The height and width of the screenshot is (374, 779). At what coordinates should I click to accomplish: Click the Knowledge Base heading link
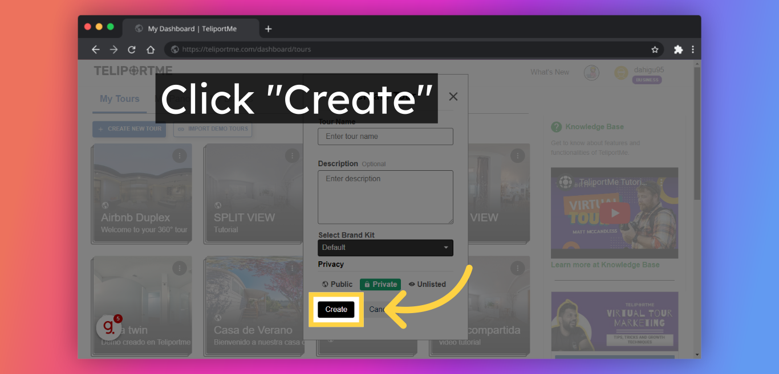595,127
